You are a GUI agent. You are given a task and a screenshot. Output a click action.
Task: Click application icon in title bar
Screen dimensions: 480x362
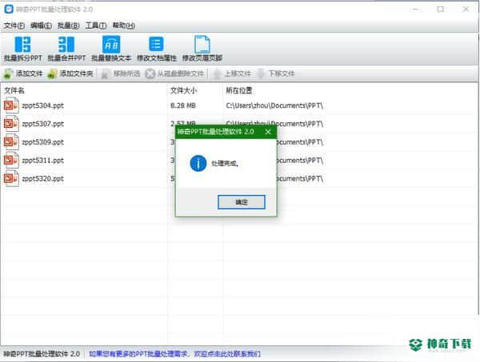[9, 9]
